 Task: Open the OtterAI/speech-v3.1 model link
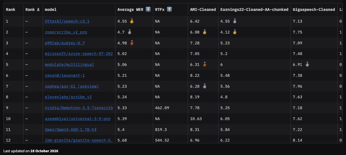(67, 21)
